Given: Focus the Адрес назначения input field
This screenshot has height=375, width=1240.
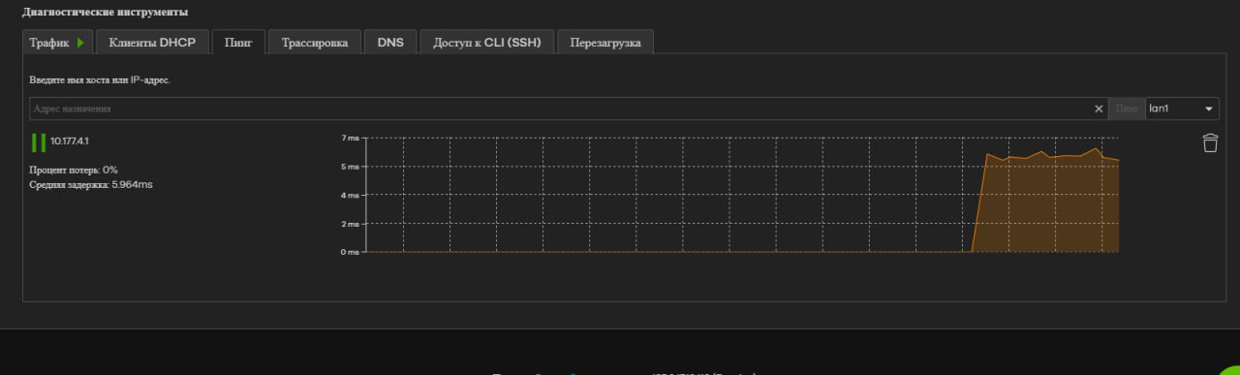Looking at the screenshot, I should coord(560,109).
